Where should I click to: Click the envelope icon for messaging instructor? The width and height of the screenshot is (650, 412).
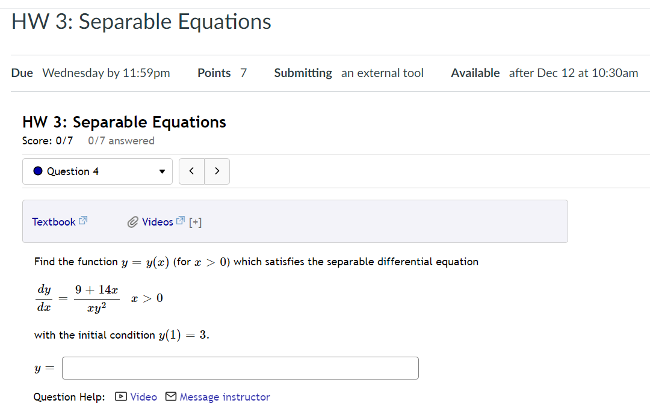point(171,397)
